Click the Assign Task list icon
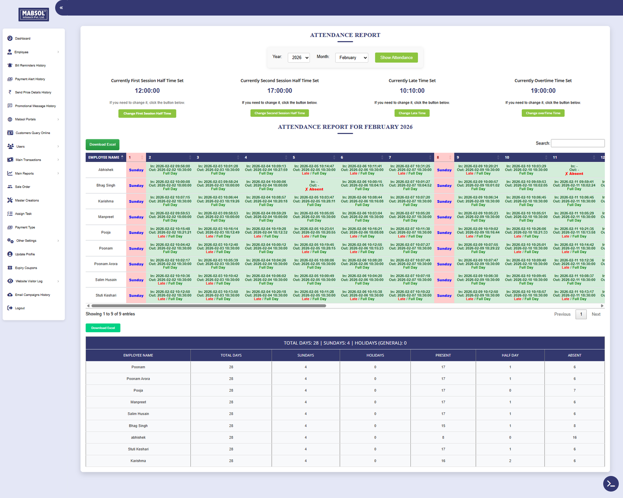 click(10, 214)
